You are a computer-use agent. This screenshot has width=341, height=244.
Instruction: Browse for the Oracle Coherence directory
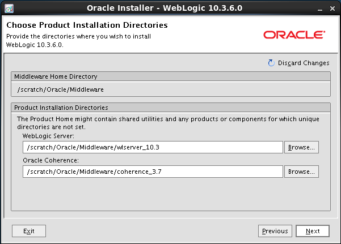pos(301,172)
